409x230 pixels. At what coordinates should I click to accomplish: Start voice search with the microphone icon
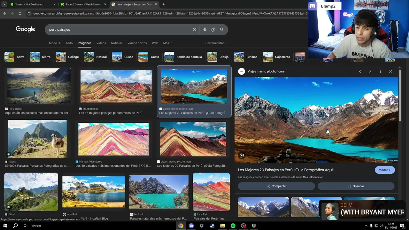[x=205, y=29]
